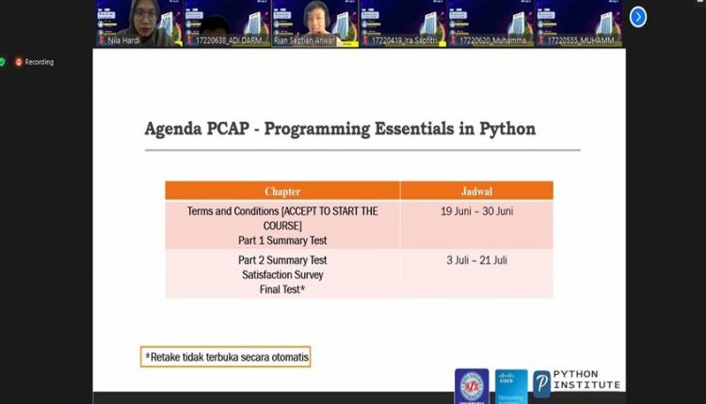Click the 19 Juni – 30 Juni cell

pyautogui.click(x=477, y=225)
